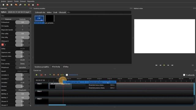Image resolution: width=196 pixels, height=110 pixels.
Task: Choose Ponechat pravou stranu in context menu
Action: pos(101,88)
